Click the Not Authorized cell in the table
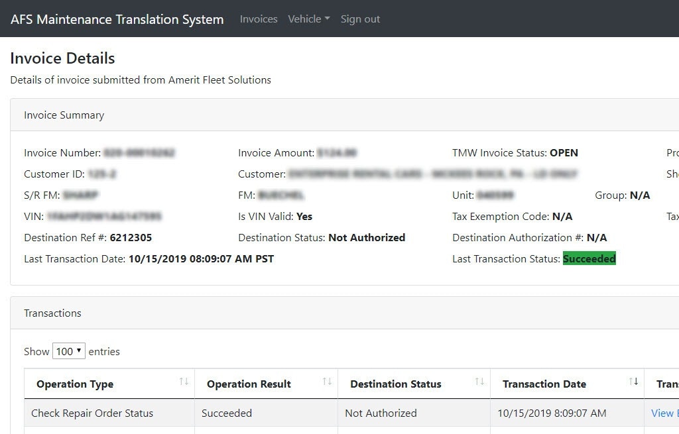 coord(381,413)
